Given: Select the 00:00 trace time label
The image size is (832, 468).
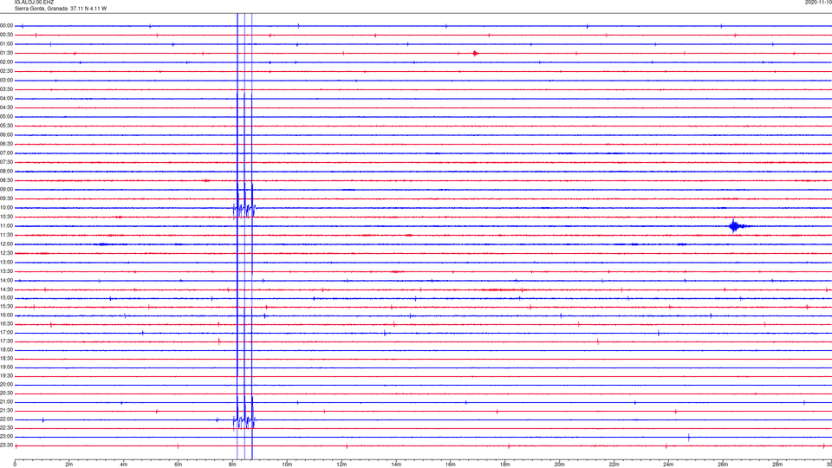Looking at the screenshot, I should [x=6, y=25].
